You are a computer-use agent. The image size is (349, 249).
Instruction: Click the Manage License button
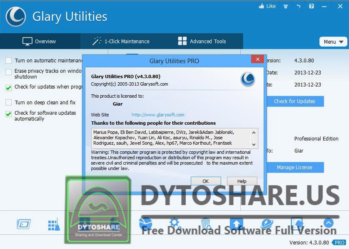294,168
